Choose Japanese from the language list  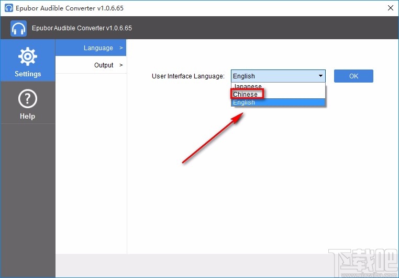[x=278, y=86]
